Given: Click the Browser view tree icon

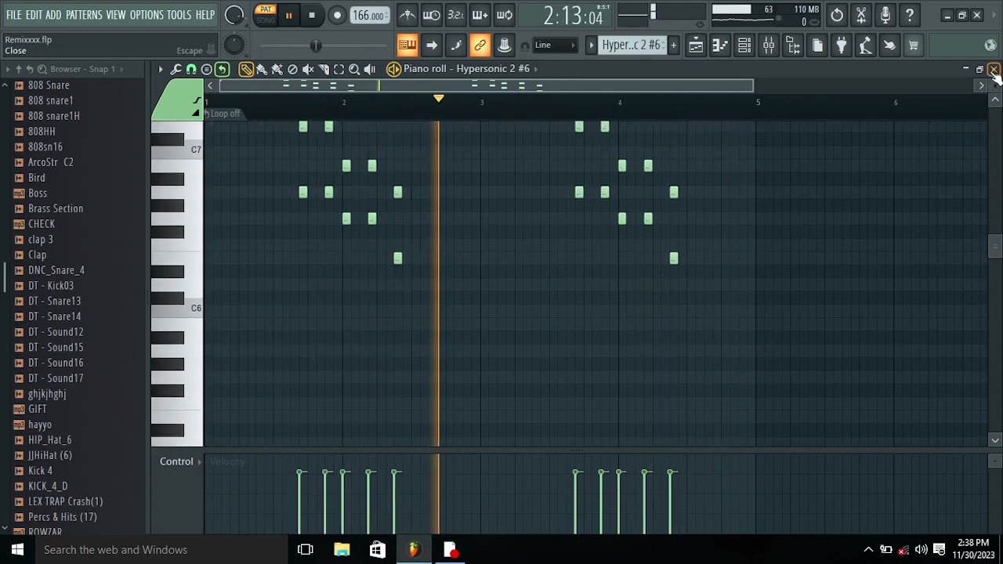Looking at the screenshot, I should 793,45.
